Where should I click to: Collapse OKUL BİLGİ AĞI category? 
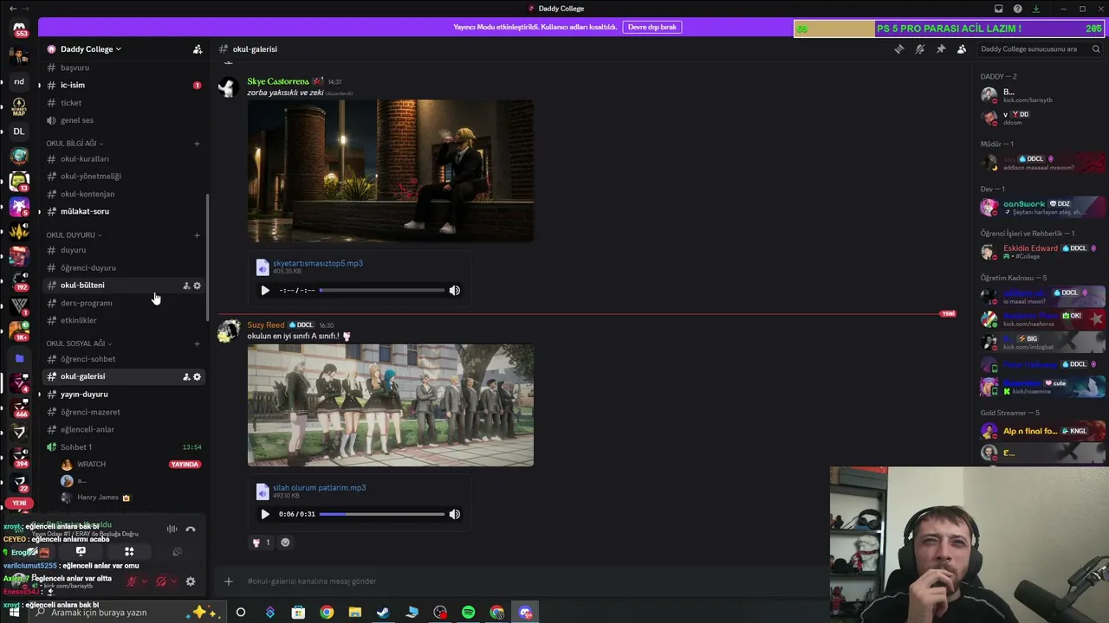75,144
